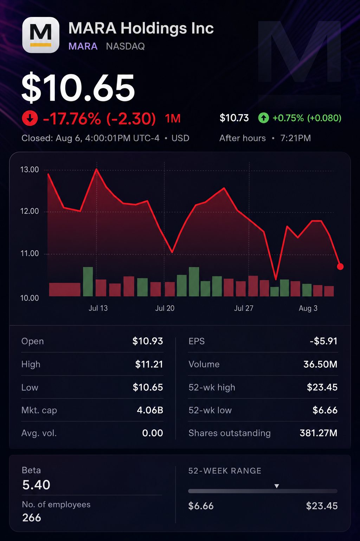360x541 pixels.
Task: Click the Mkt. cap value 4.06B
Action: (150, 410)
